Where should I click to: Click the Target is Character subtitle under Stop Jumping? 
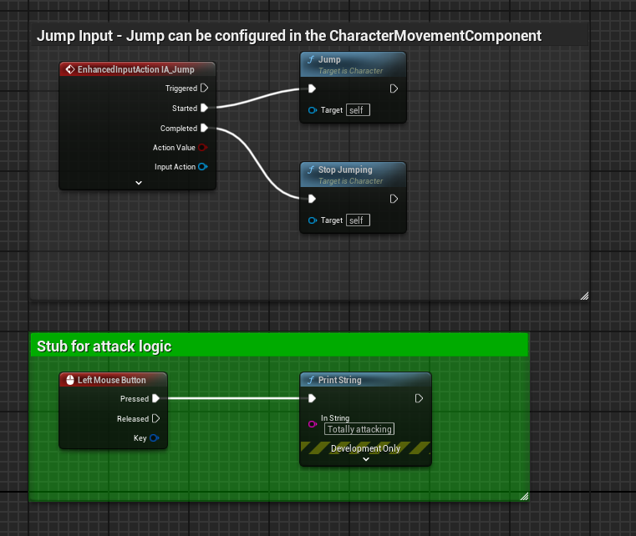point(350,181)
